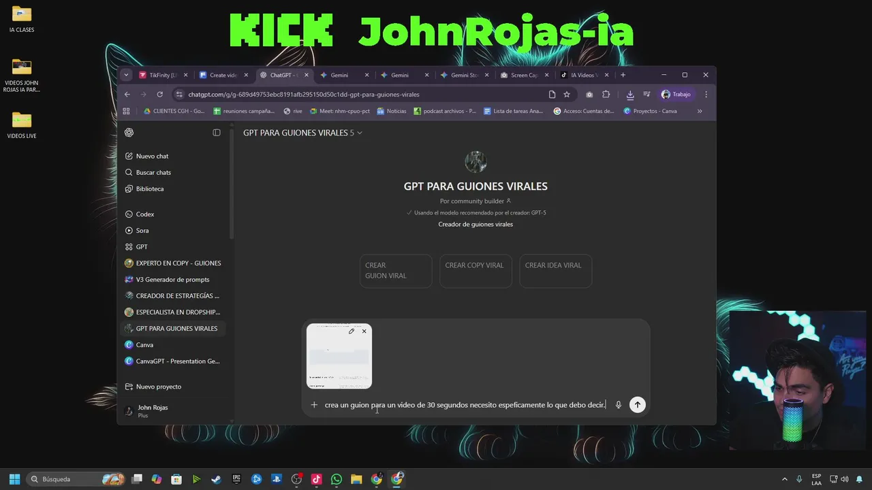Start voice dictation with microphone icon
Image resolution: width=872 pixels, height=490 pixels.
click(x=619, y=405)
